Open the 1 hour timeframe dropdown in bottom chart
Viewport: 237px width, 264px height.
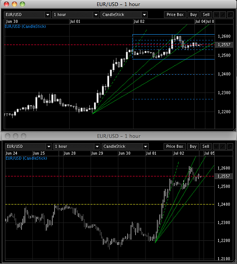tap(77, 147)
